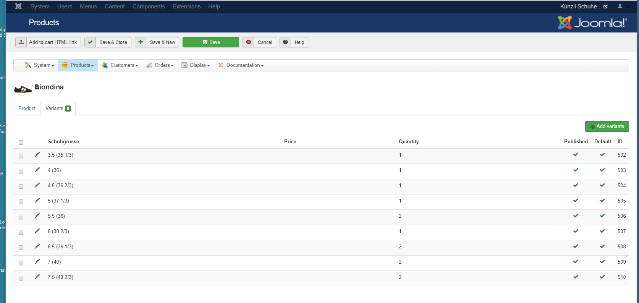Viewport: 639px width, 303px height.
Task: Open the Users menu
Action: 65,6
